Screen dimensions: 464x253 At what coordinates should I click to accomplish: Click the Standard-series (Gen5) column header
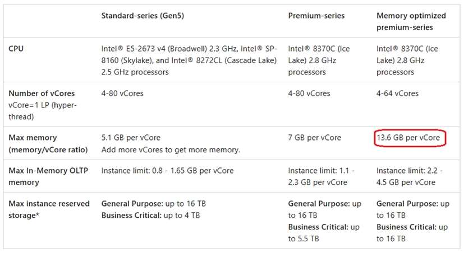click(x=142, y=16)
